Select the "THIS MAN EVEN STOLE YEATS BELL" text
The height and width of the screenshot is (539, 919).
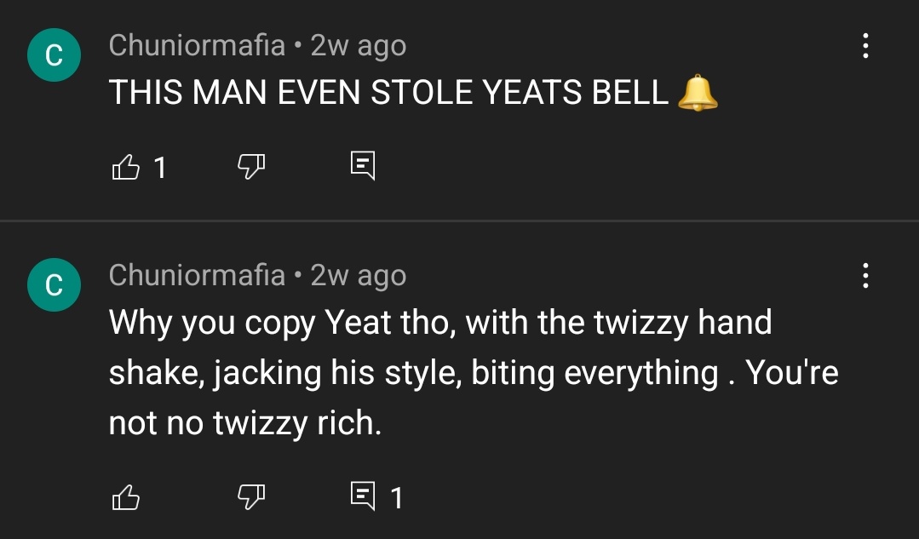[x=388, y=93]
